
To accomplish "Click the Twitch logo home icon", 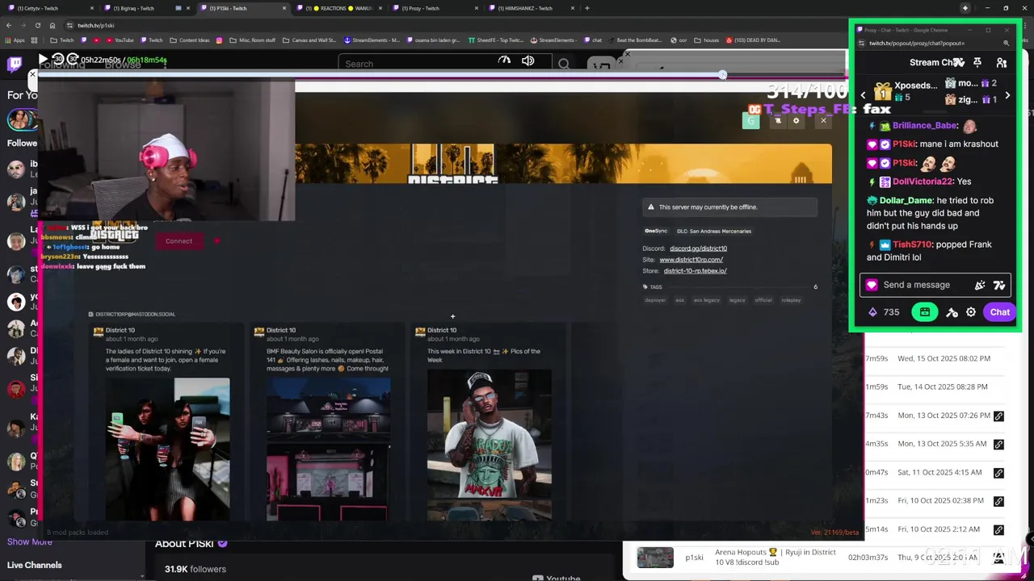I will [x=15, y=65].
